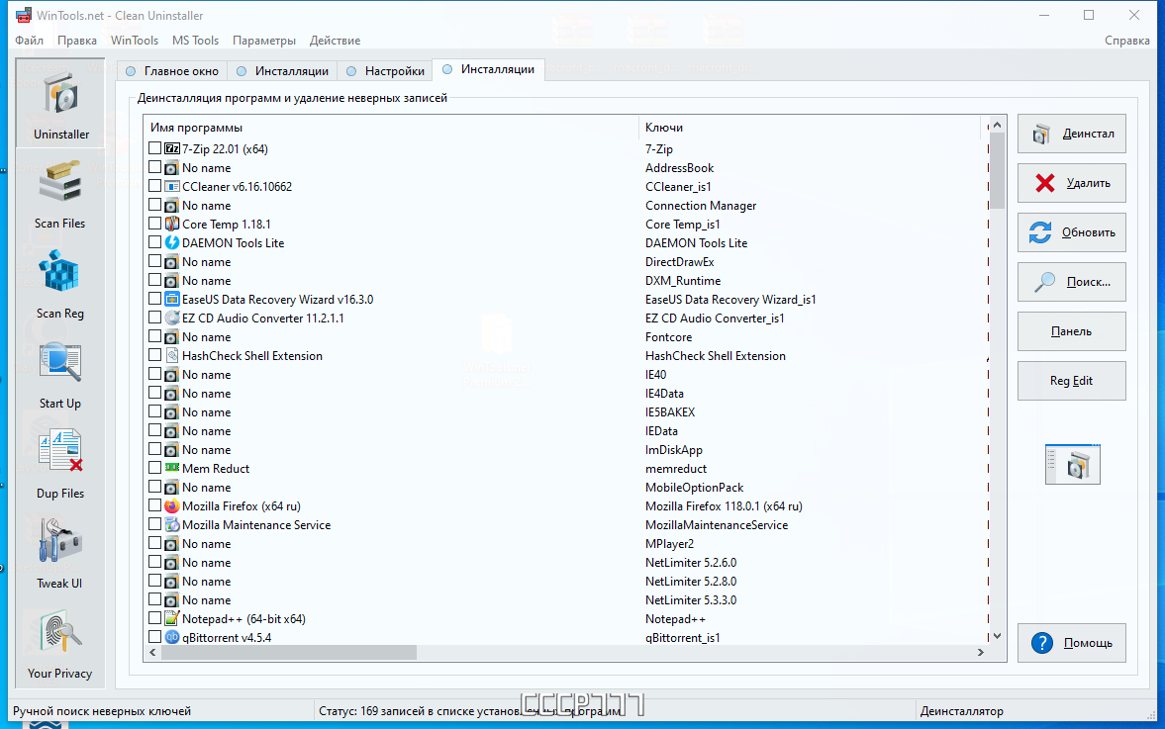Viewport: 1165px width, 729px height.
Task: Click the Панель button
Action: pyautogui.click(x=1071, y=331)
